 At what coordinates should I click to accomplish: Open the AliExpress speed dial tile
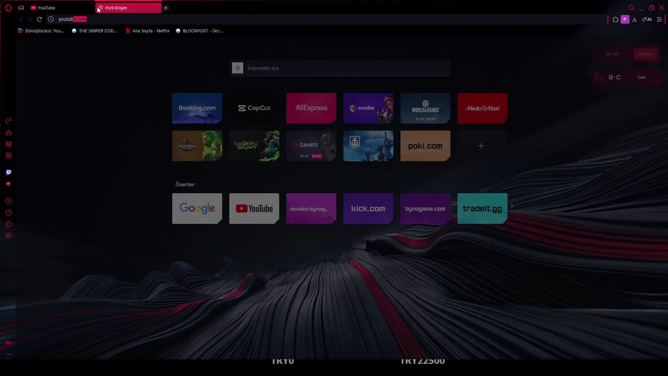pos(311,108)
